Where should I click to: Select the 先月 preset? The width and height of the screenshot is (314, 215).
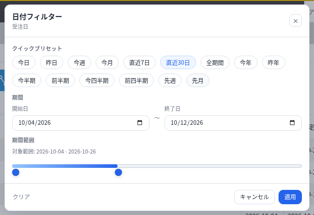coord(198,80)
